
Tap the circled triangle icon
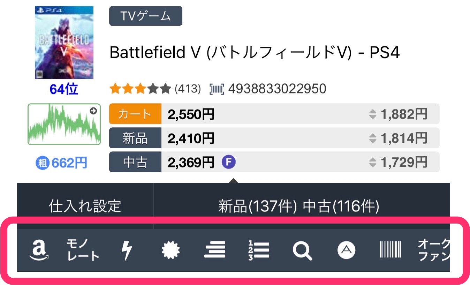[x=346, y=250]
